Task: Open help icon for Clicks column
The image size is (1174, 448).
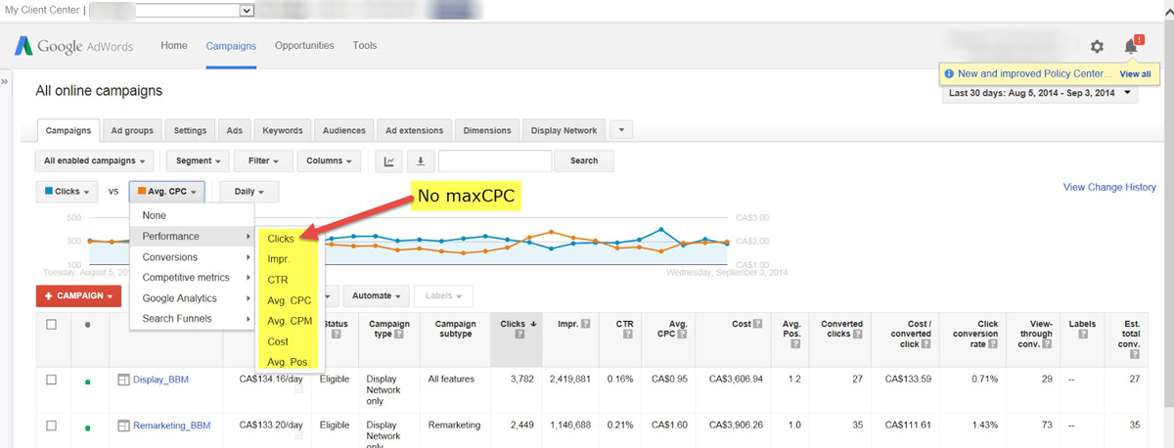Action: (520, 335)
